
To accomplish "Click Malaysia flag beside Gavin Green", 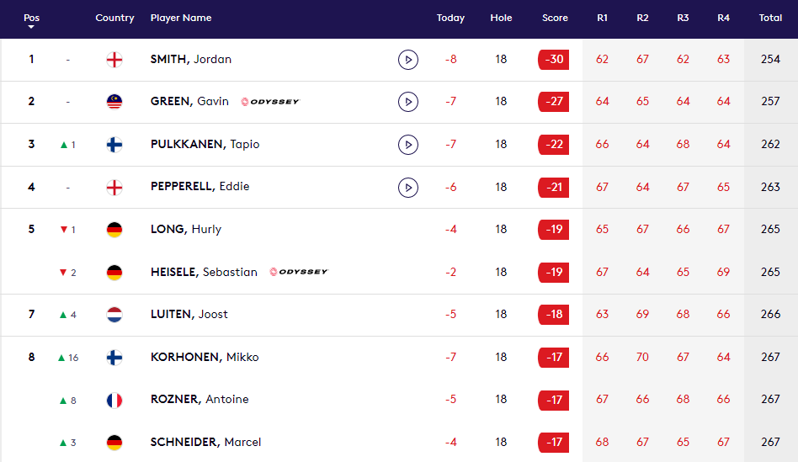I will [114, 102].
